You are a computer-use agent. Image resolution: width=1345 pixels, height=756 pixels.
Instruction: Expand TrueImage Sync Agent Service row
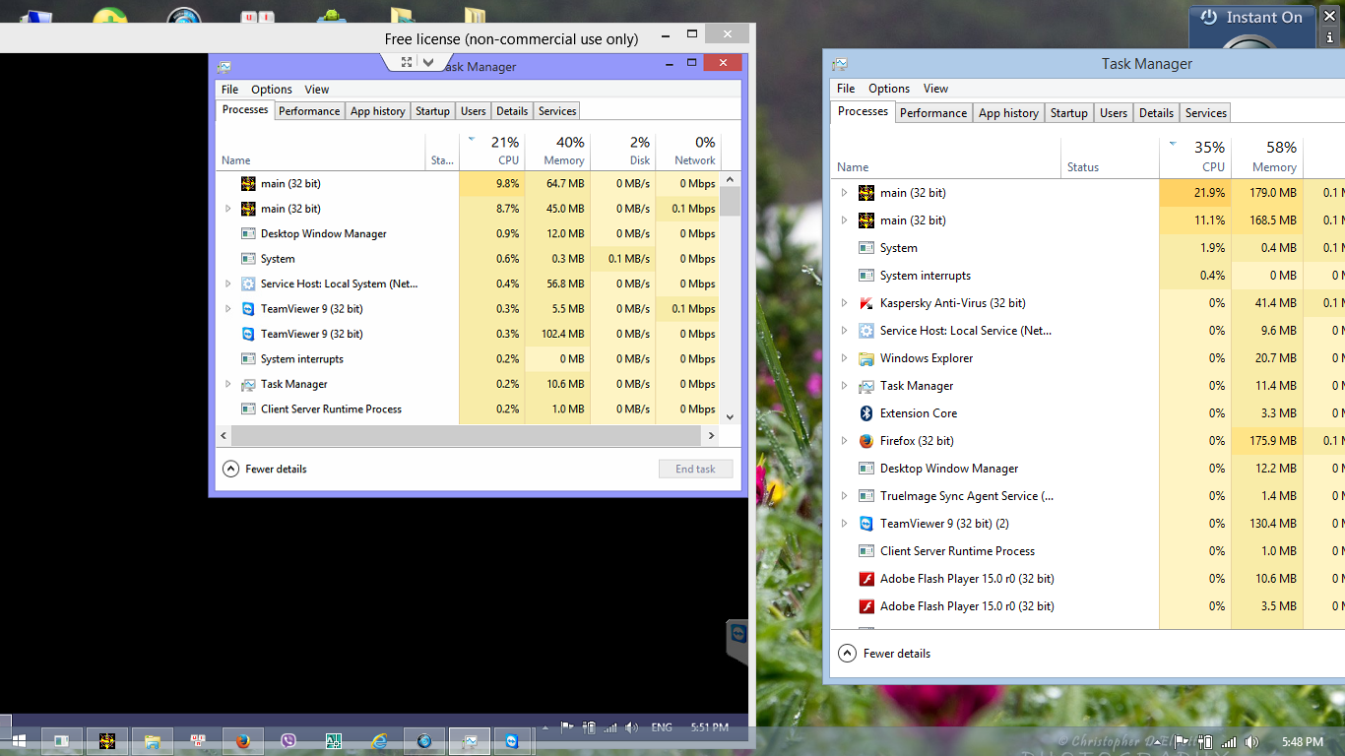click(844, 496)
